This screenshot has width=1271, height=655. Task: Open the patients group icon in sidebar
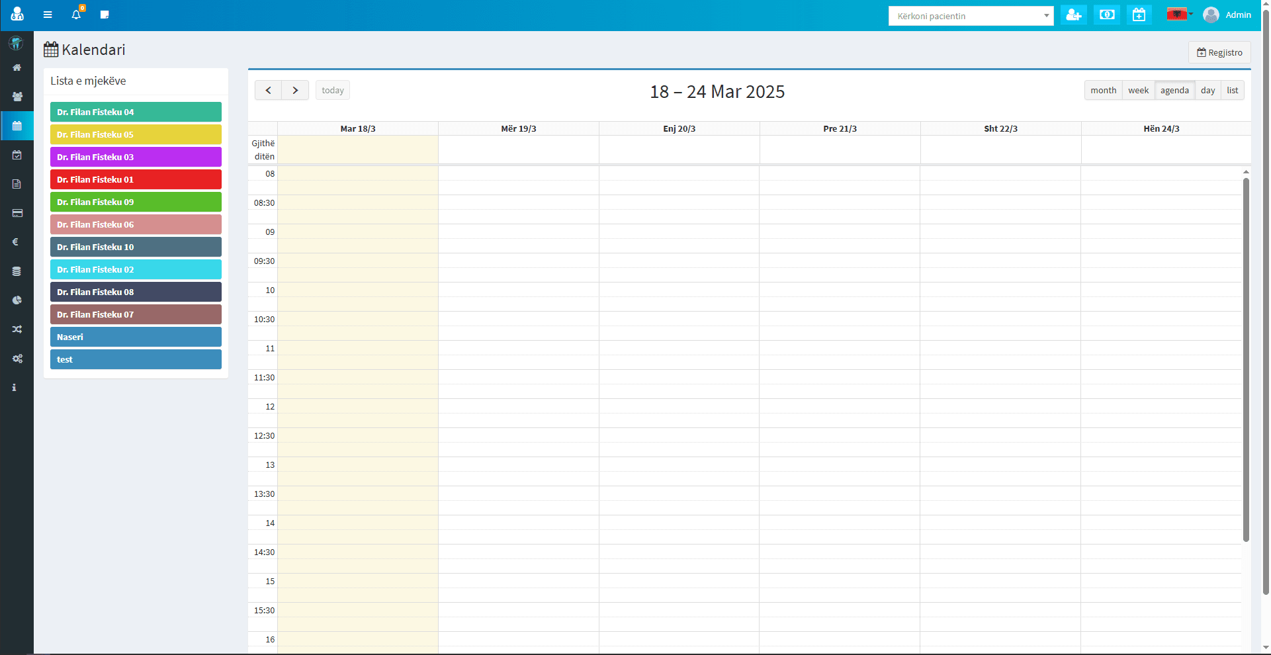point(17,97)
